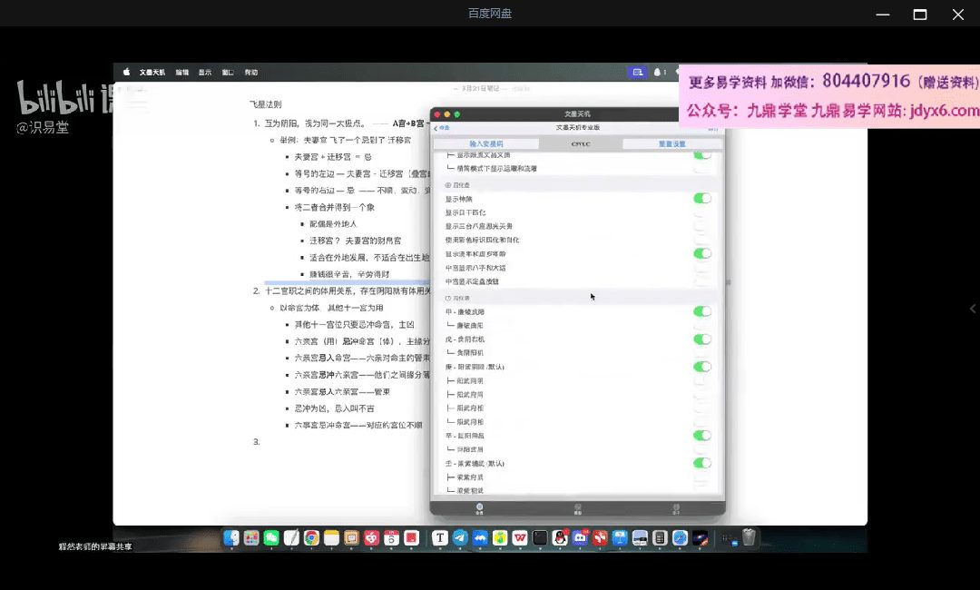Launch Google Chrome from the dock
The height and width of the screenshot is (590, 980).
point(311,538)
